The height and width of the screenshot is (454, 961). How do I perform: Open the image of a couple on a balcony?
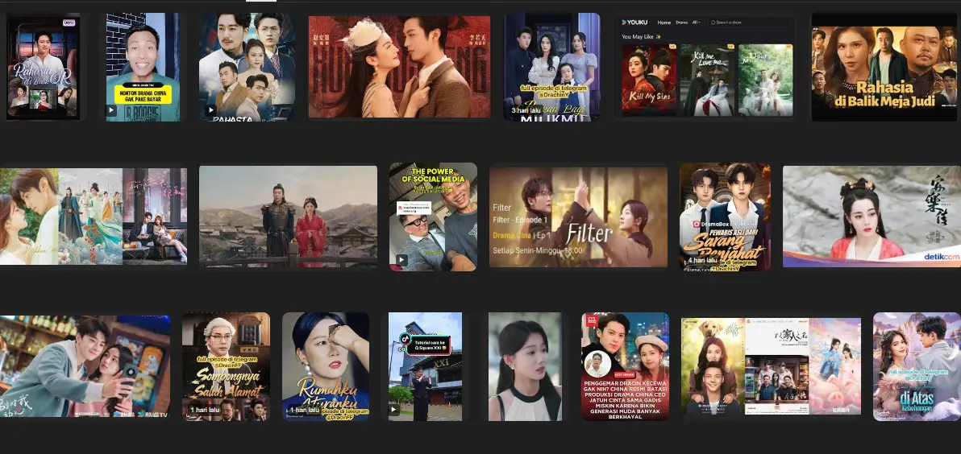point(288,217)
